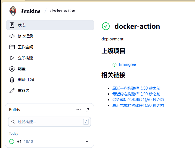Image resolution: width=195 pixels, height=148 pixels.
Task: Select the 状态 sidebar item
Action: pyautogui.click(x=50, y=25)
